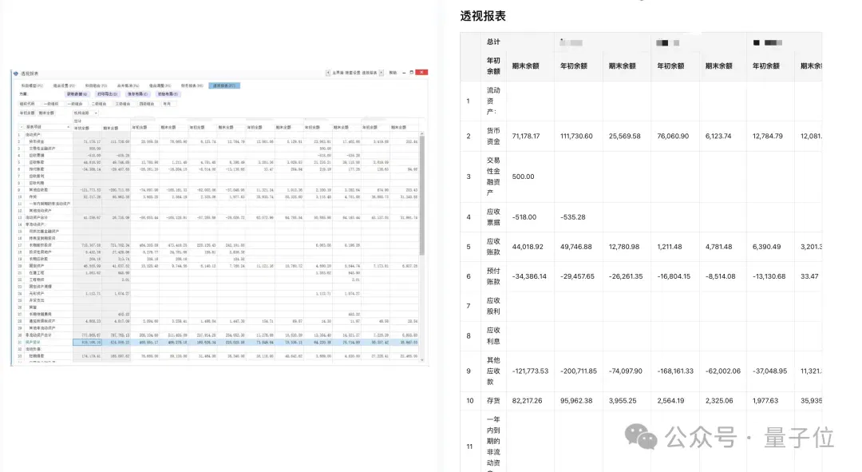
Task: Click 固定资产 row label in small grid
Action: (36, 266)
